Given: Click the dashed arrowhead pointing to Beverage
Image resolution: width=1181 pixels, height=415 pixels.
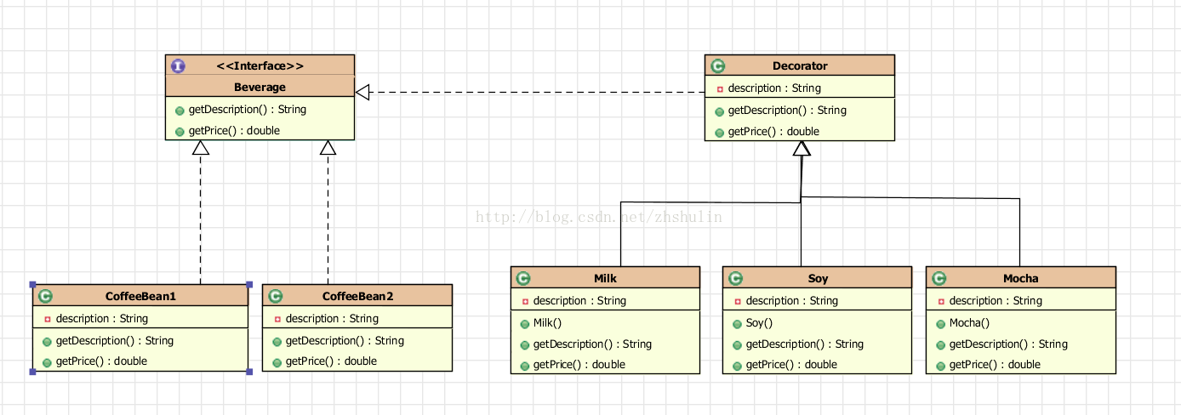Looking at the screenshot, I should [x=362, y=93].
